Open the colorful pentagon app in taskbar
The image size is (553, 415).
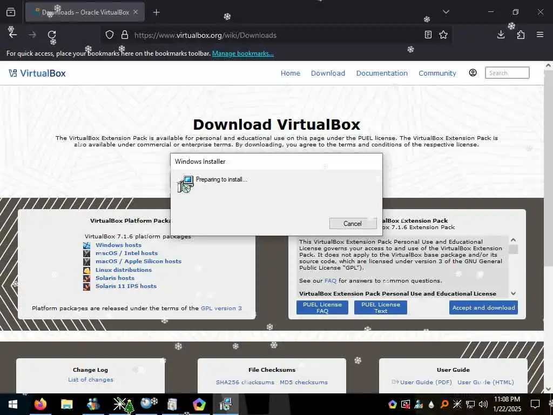click(199, 404)
